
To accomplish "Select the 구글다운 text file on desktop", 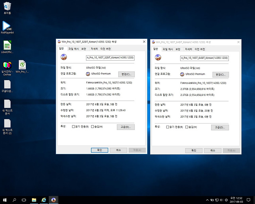I will [7, 86].
